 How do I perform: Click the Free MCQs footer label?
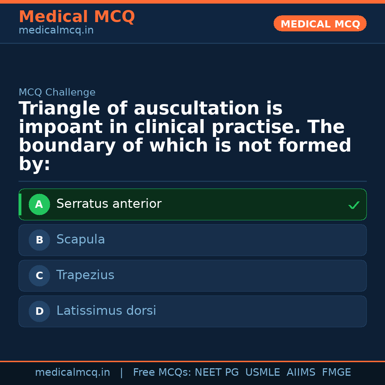(x=162, y=373)
